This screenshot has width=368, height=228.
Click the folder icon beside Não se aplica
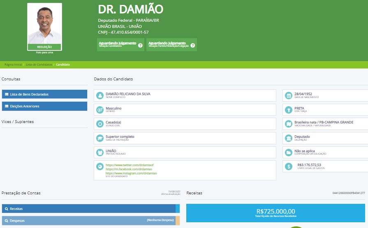click(x=288, y=153)
